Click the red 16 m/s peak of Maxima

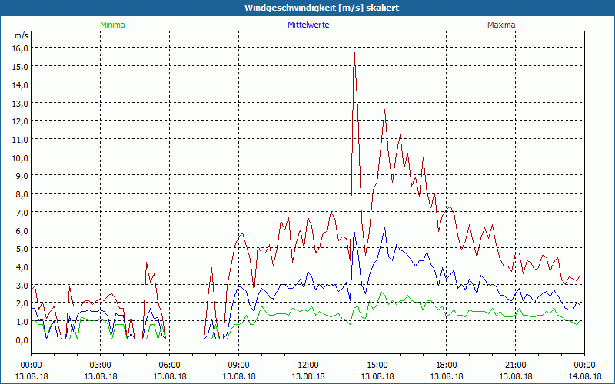tap(354, 47)
